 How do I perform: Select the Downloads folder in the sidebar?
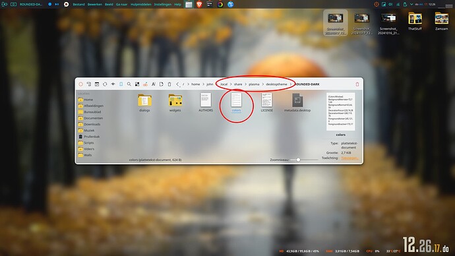tap(92, 124)
